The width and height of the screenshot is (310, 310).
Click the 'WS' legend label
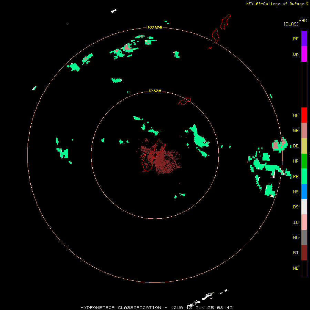pos(296,192)
